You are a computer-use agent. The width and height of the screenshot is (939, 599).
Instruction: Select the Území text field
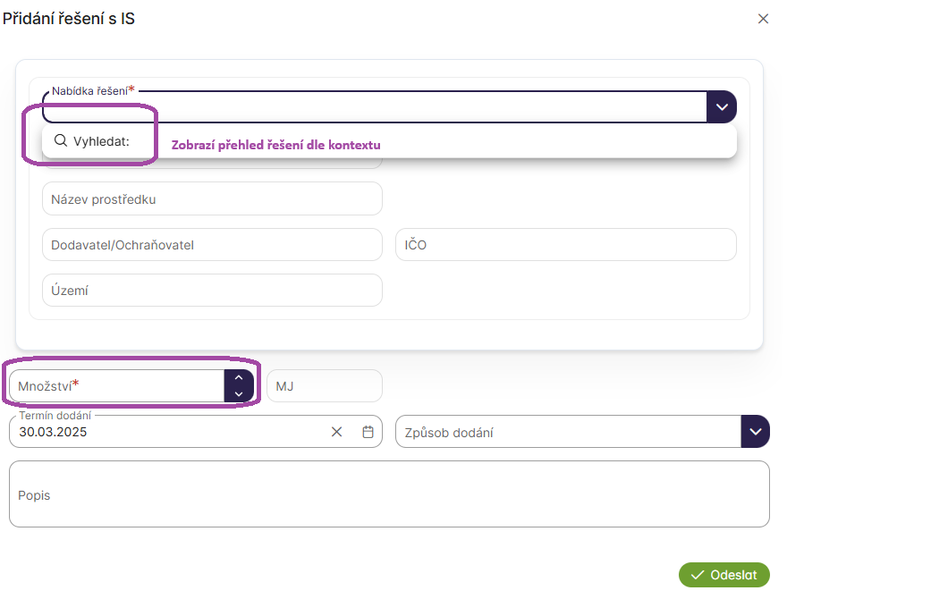212,290
